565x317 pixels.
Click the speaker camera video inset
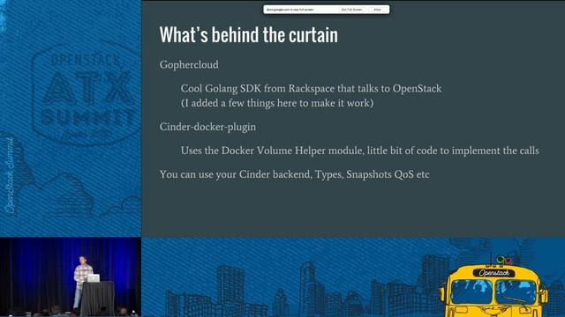click(71, 276)
